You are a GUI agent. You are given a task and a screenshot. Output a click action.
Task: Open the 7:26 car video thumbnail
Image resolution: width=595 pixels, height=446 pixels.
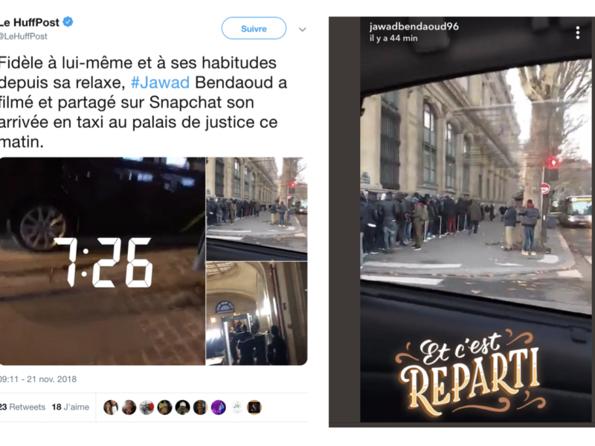[103, 262]
